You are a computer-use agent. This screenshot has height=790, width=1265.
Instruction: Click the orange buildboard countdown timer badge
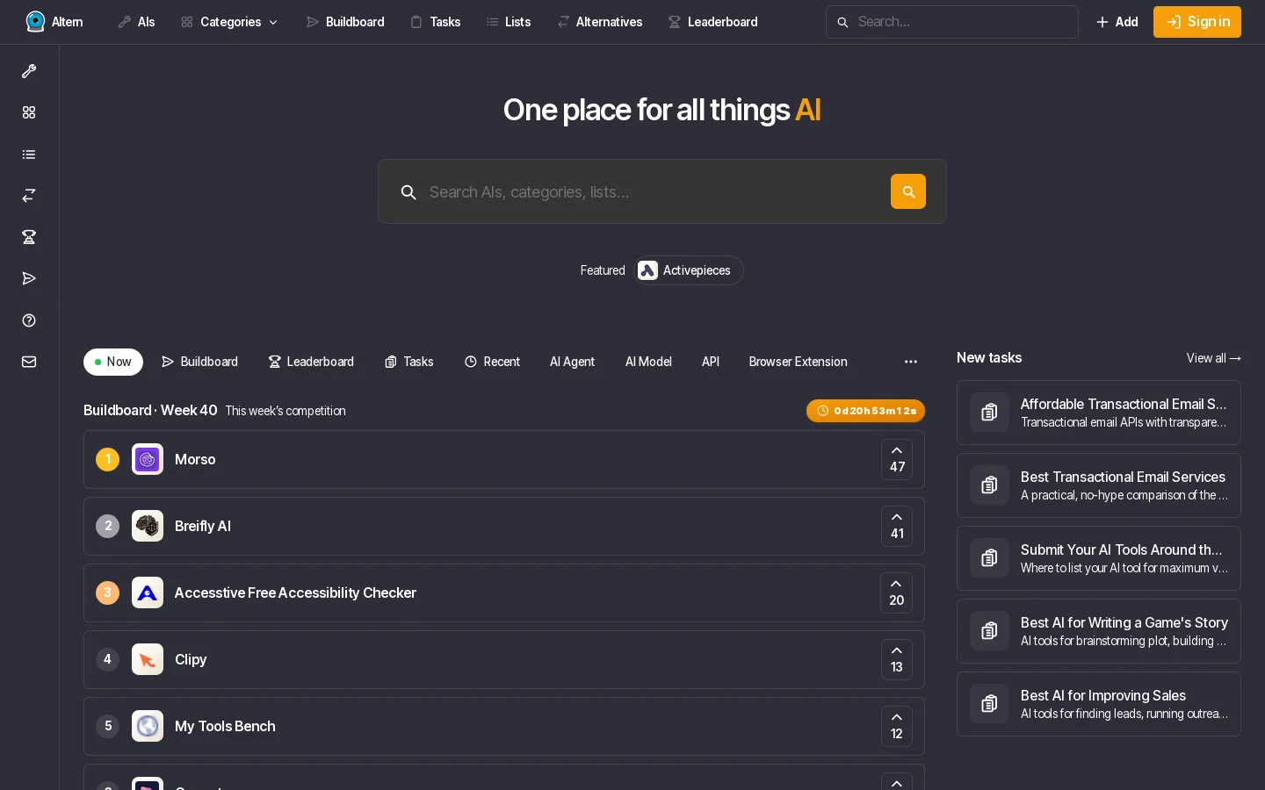pyautogui.click(x=865, y=411)
